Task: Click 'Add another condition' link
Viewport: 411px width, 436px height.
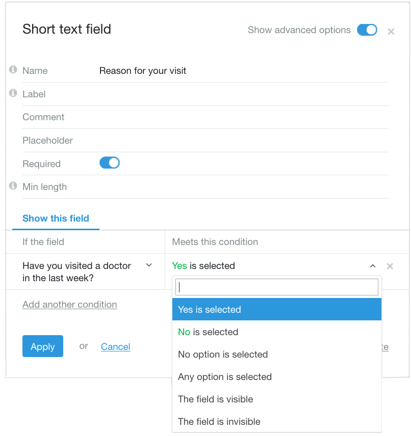Action: [70, 305]
